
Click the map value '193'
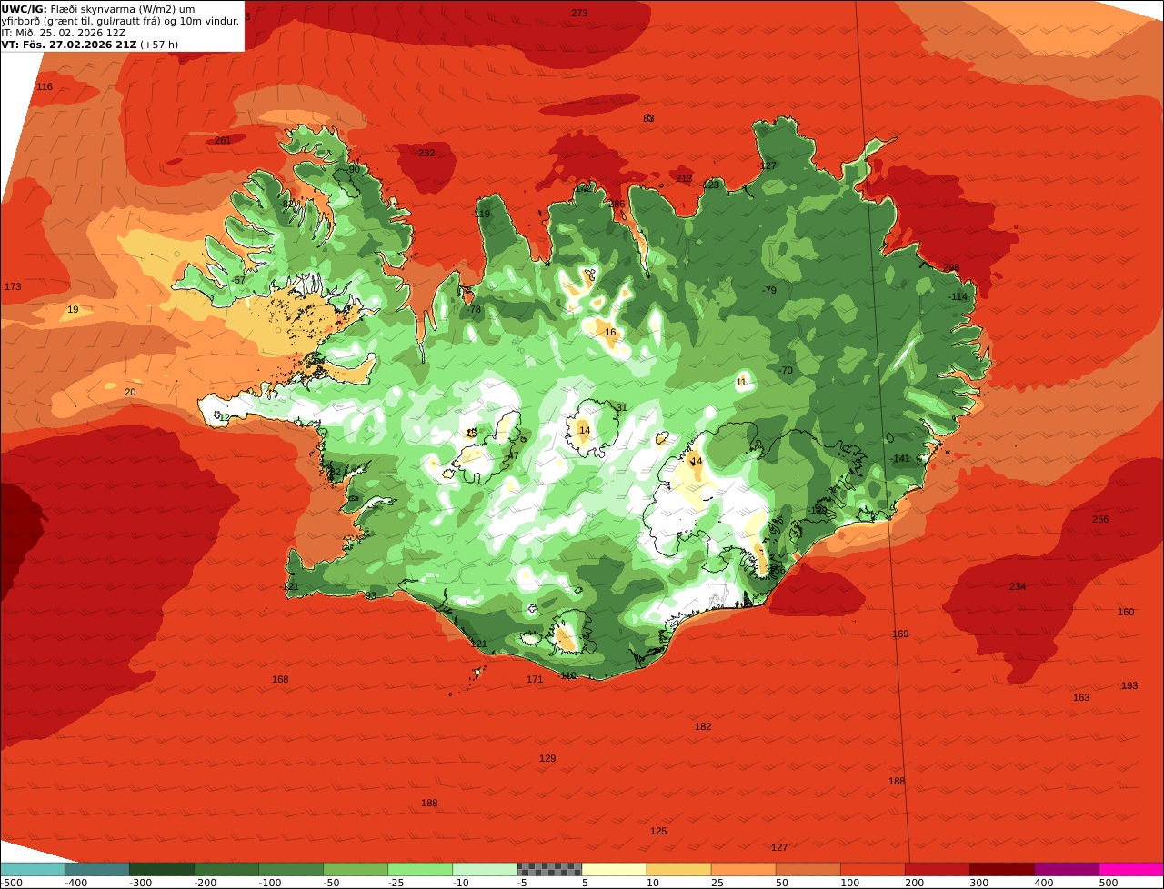1129,685
